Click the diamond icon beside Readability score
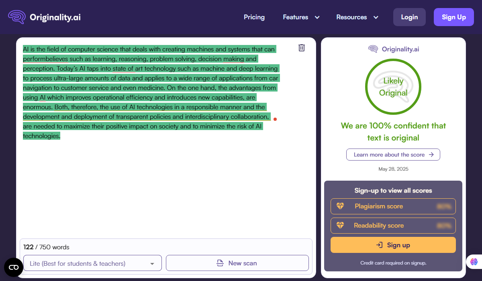Screen dimensions: 482x281 340,226
